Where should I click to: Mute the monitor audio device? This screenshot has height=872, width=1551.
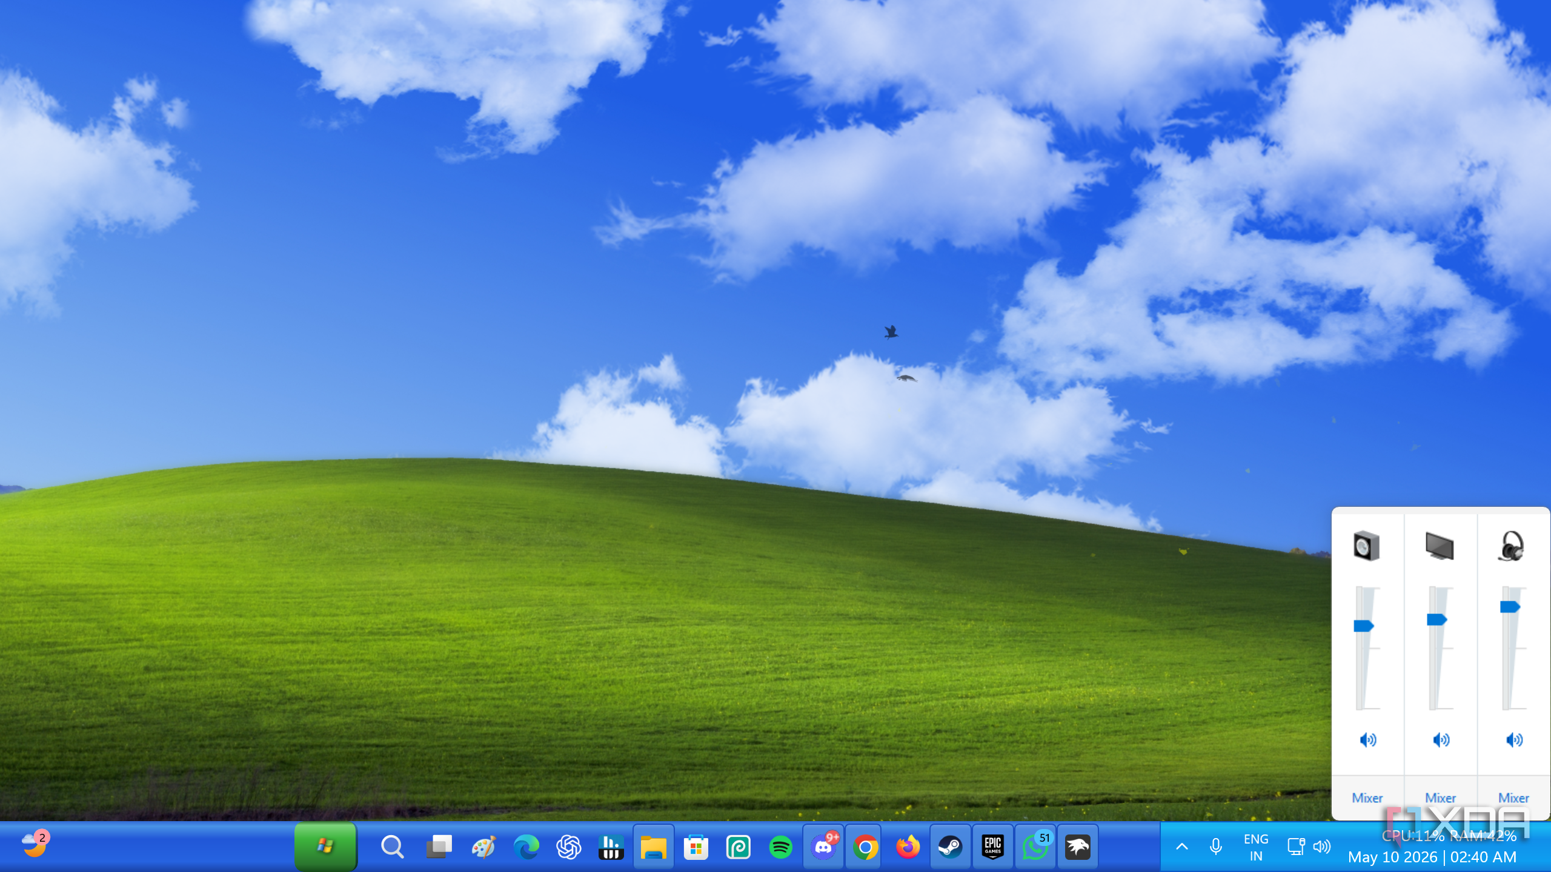click(1441, 739)
